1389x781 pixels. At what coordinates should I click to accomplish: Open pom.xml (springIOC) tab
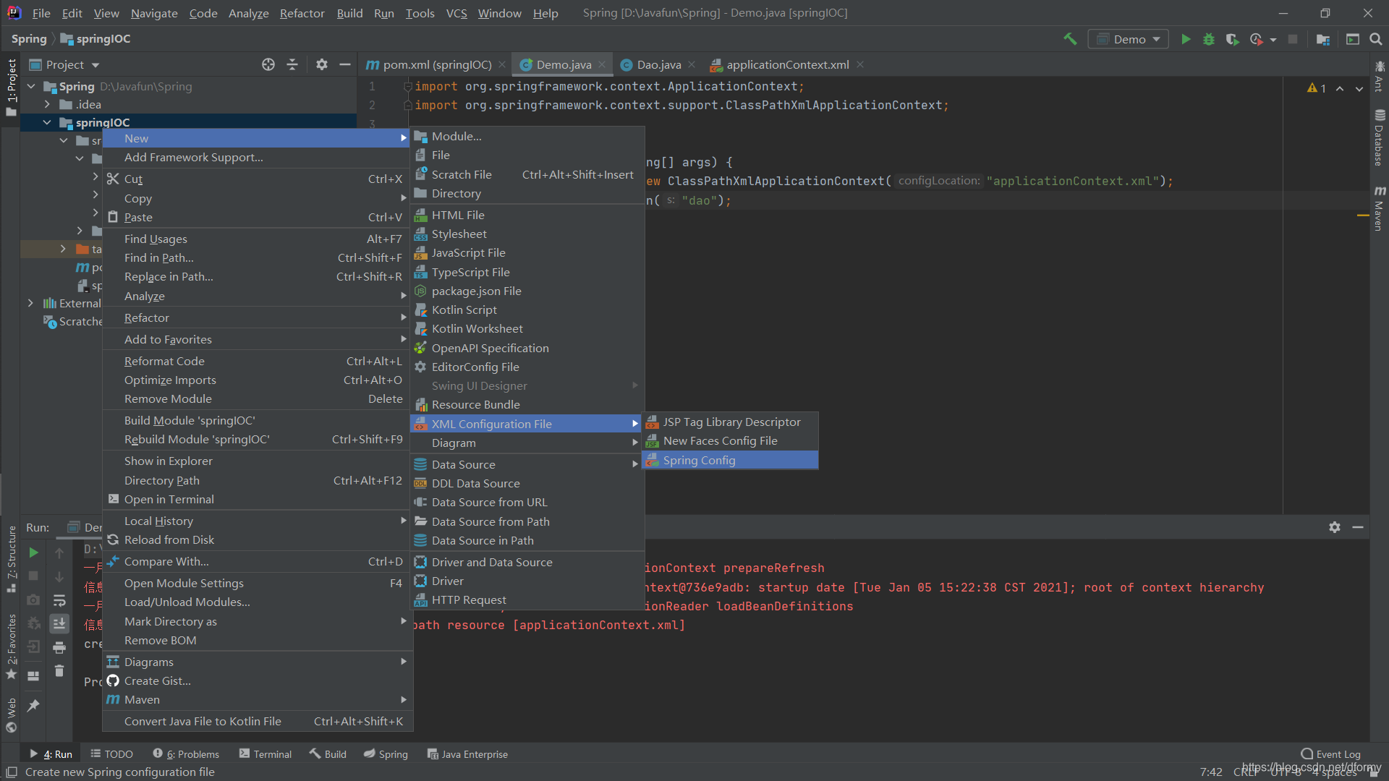[436, 64]
